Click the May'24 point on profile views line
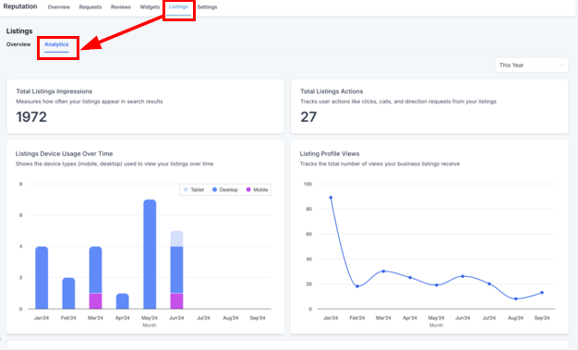 coord(437,284)
